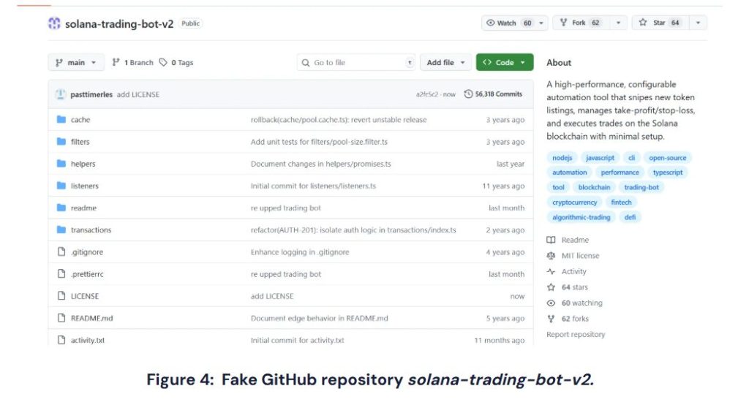Click the README.md file icon
The image size is (749, 405).
[x=61, y=317]
